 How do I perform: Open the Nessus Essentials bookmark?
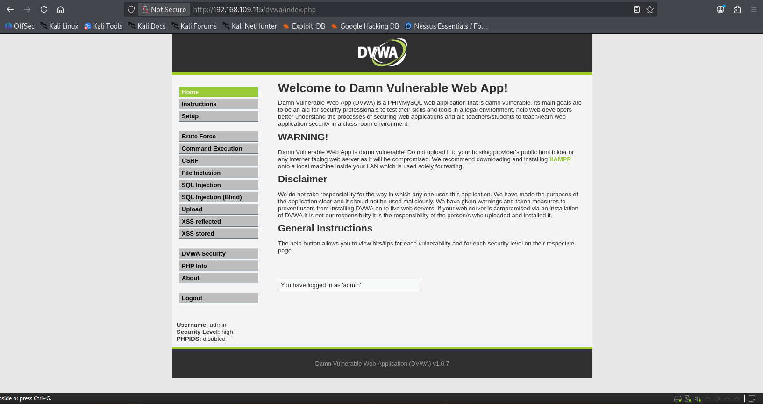[446, 26]
